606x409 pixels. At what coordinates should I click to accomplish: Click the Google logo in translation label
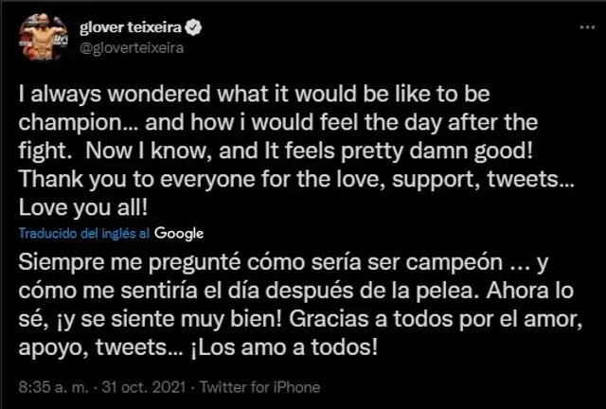coord(179,233)
